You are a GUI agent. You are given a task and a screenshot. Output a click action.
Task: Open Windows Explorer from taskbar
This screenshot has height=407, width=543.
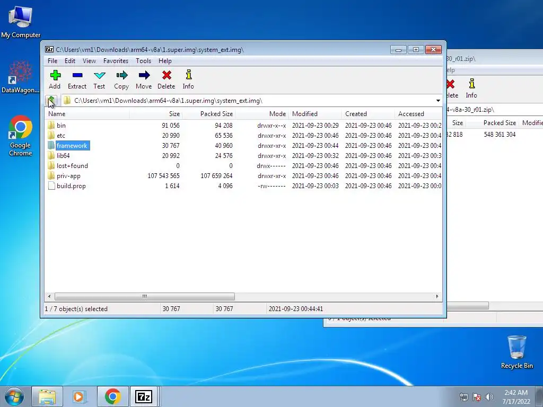click(x=47, y=396)
